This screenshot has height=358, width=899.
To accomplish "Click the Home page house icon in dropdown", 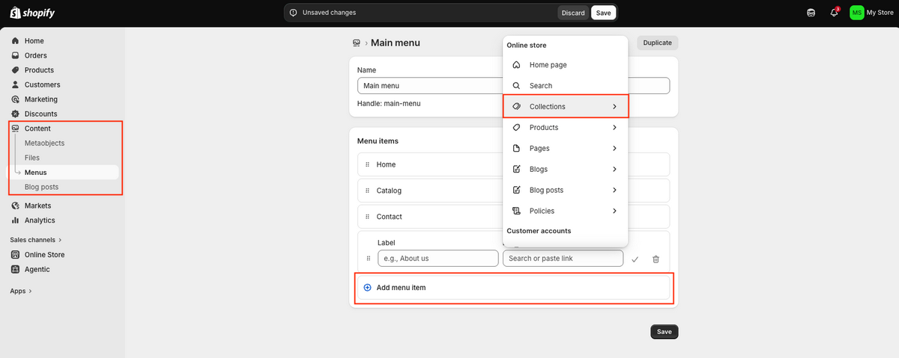I will tap(516, 65).
